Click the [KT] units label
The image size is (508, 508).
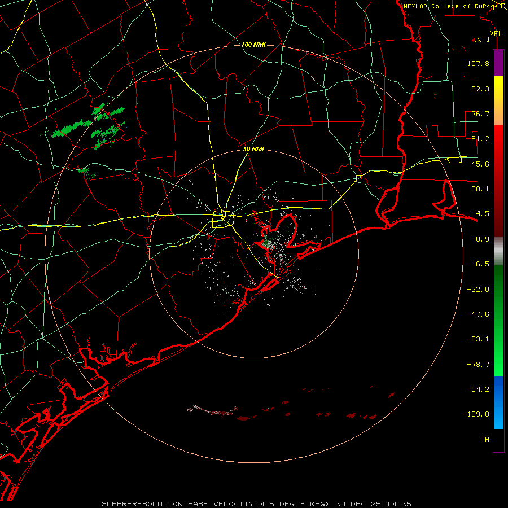(x=481, y=40)
